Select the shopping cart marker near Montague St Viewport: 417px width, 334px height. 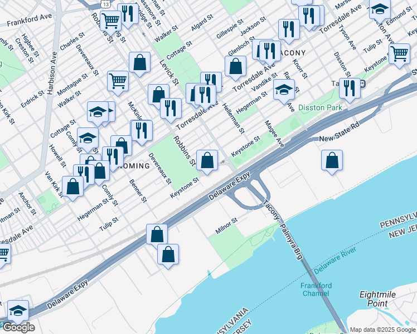click(118, 81)
